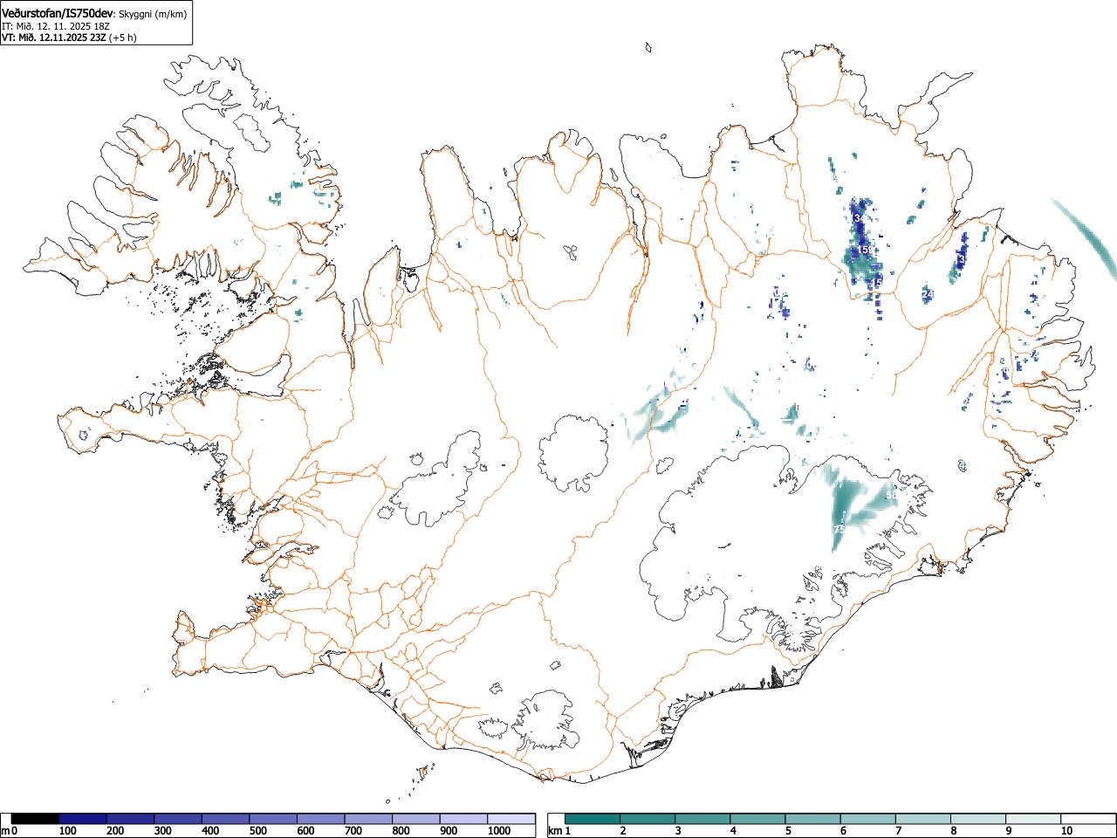This screenshot has width=1117, height=838.
Task: Click the 'IT: Mið. 12. 11. 2025 18Z' line
Action: pyautogui.click(x=58, y=26)
